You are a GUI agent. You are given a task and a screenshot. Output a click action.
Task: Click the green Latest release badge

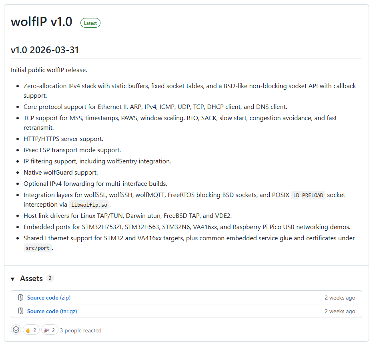(90, 23)
